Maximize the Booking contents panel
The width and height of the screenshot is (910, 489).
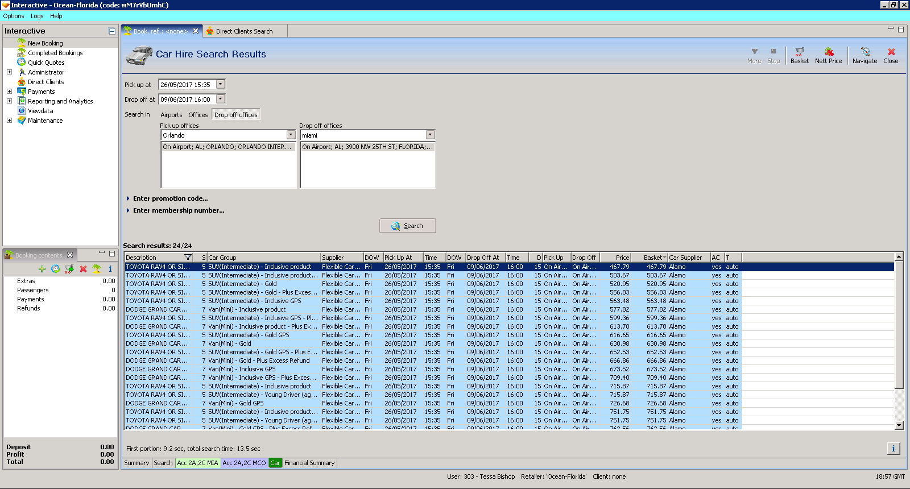pos(112,253)
